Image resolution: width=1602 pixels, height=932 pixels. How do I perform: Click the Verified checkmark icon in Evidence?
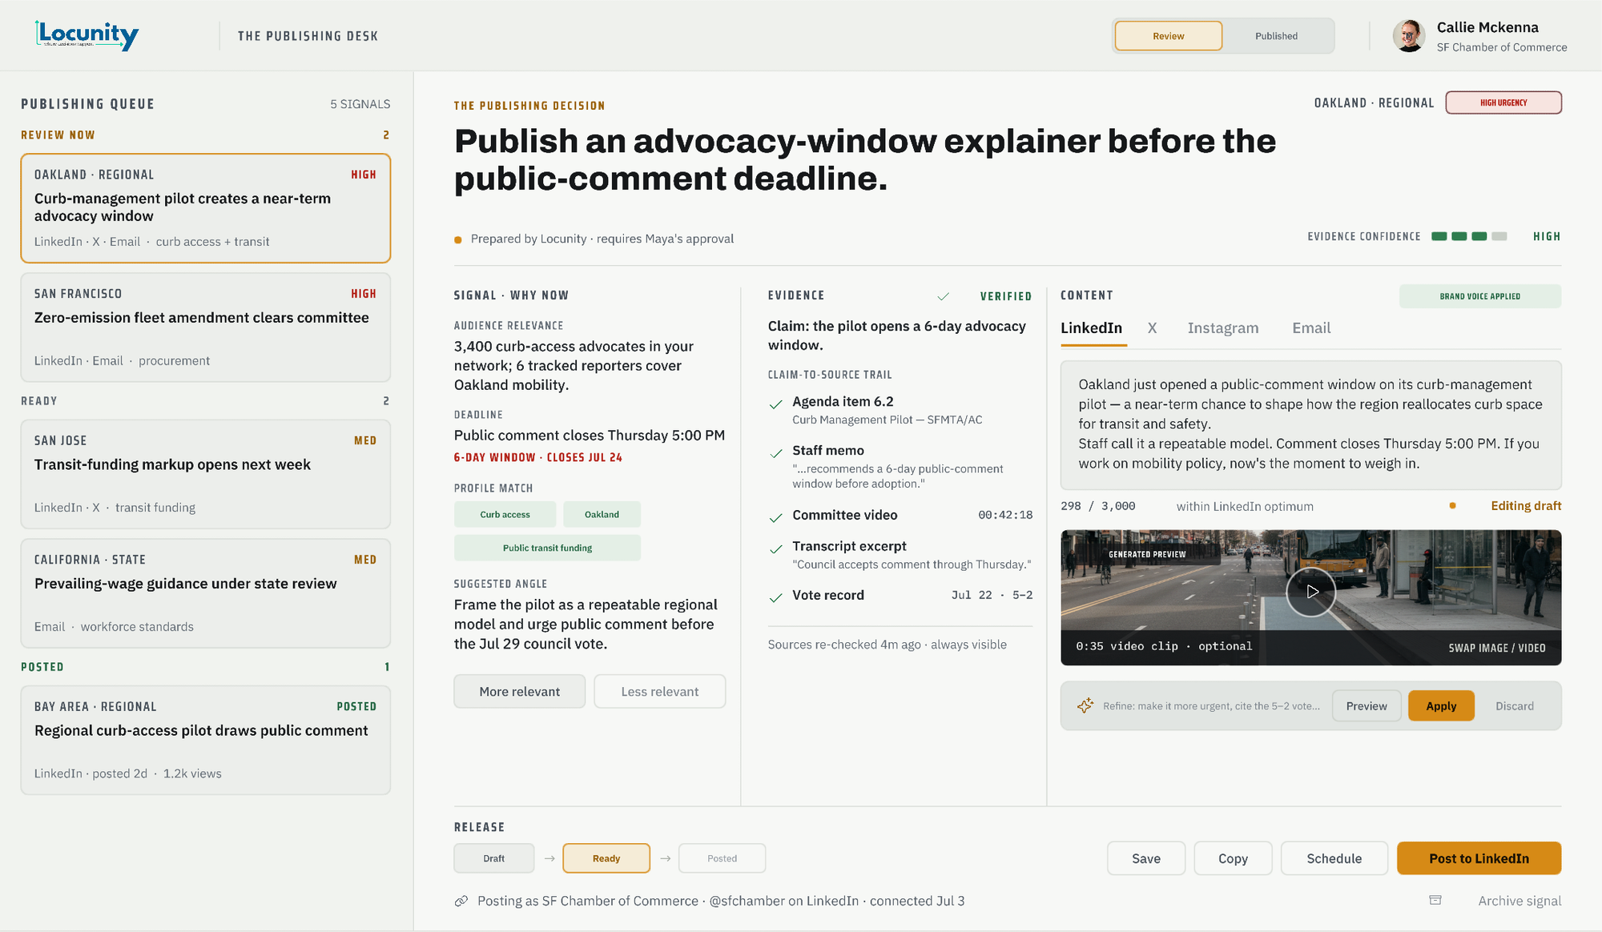coord(944,296)
